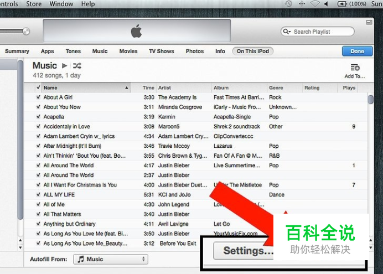This screenshot has height=274, width=383.
Task: Switch to the Apps tab
Action: pyautogui.click(x=48, y=51)
